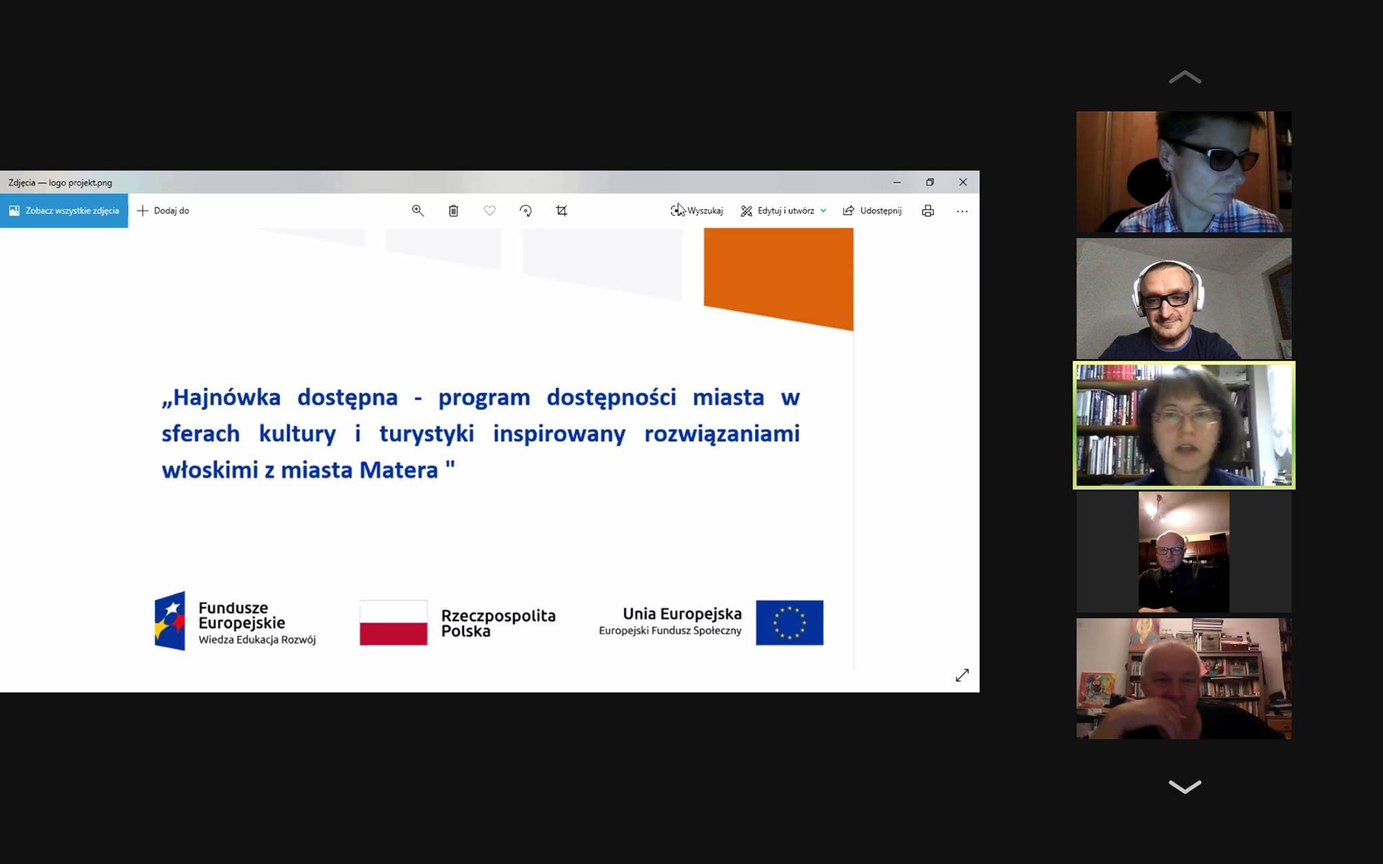Image resolution: width=1383 pixels, height=864 pixels.
Task: Click the zoom magnifier icon
Action: 417,211
